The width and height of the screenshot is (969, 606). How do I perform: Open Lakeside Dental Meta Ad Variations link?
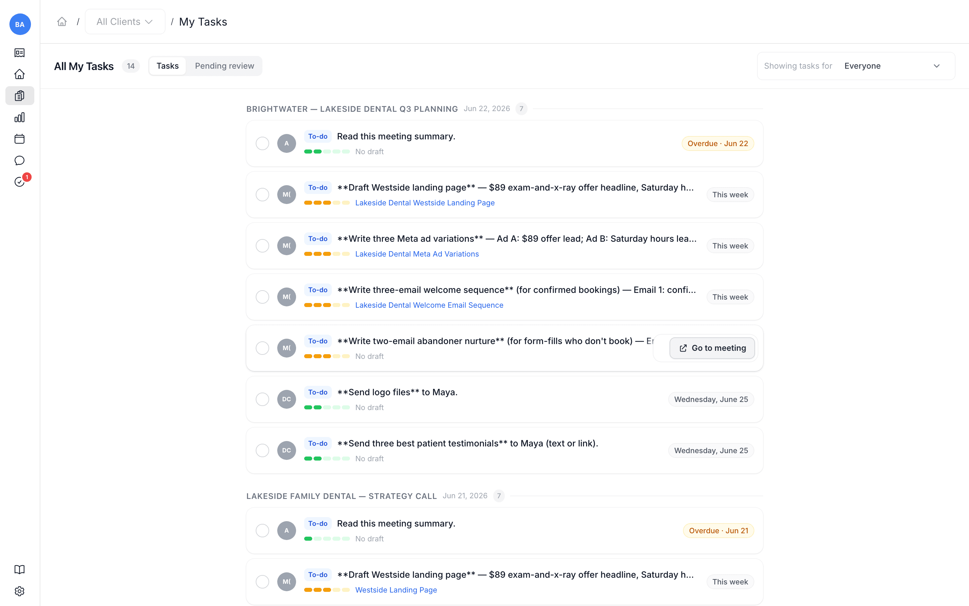pos(417,254)
